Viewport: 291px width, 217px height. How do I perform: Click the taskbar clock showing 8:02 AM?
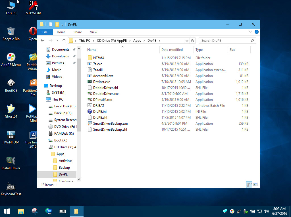click(x=280, y=211)
